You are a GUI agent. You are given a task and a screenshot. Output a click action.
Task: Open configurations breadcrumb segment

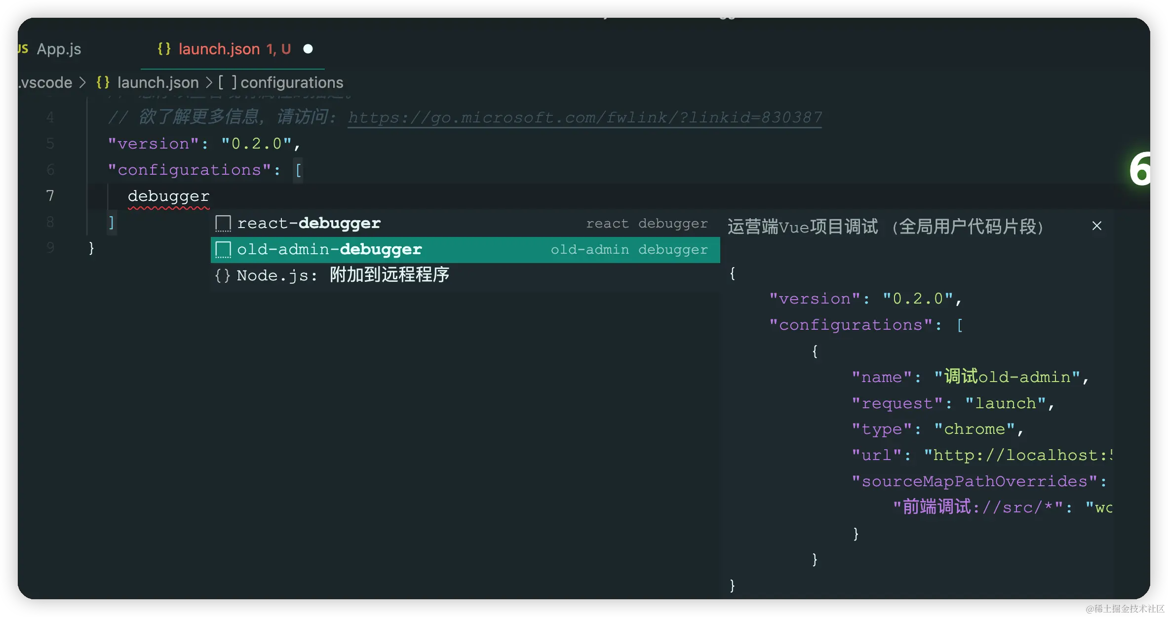click(x=292, y=82)
